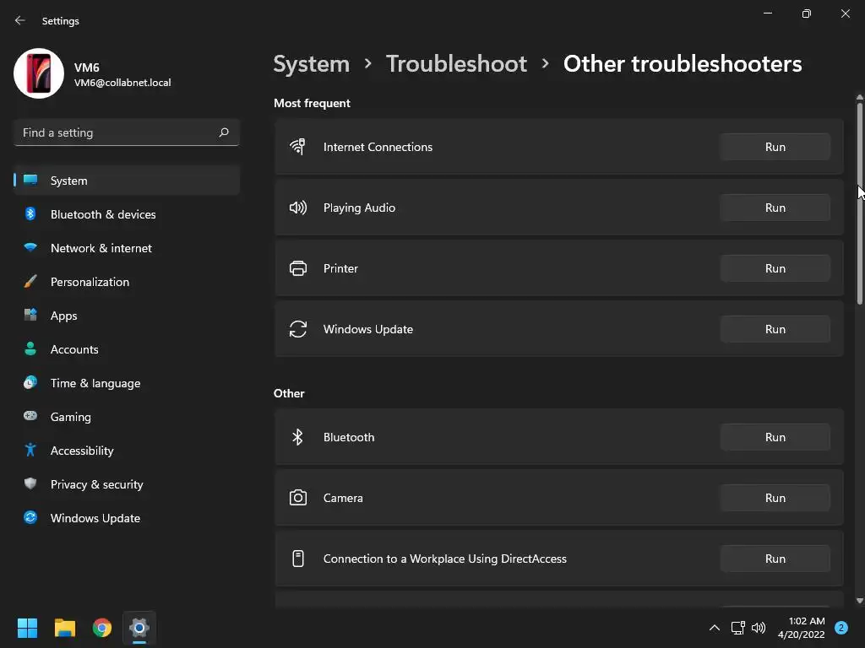Image resolution: width=865 pixels, height=648 pixels.
Task: Run the Windows Update troubleshooter
Action: point(775,329)
